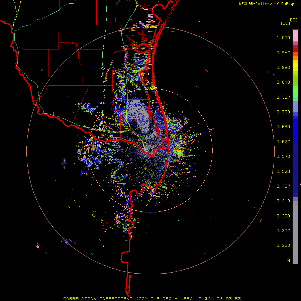Click the DCC label above the color scale
The image size is (301, 301).
tap(294, 20)
